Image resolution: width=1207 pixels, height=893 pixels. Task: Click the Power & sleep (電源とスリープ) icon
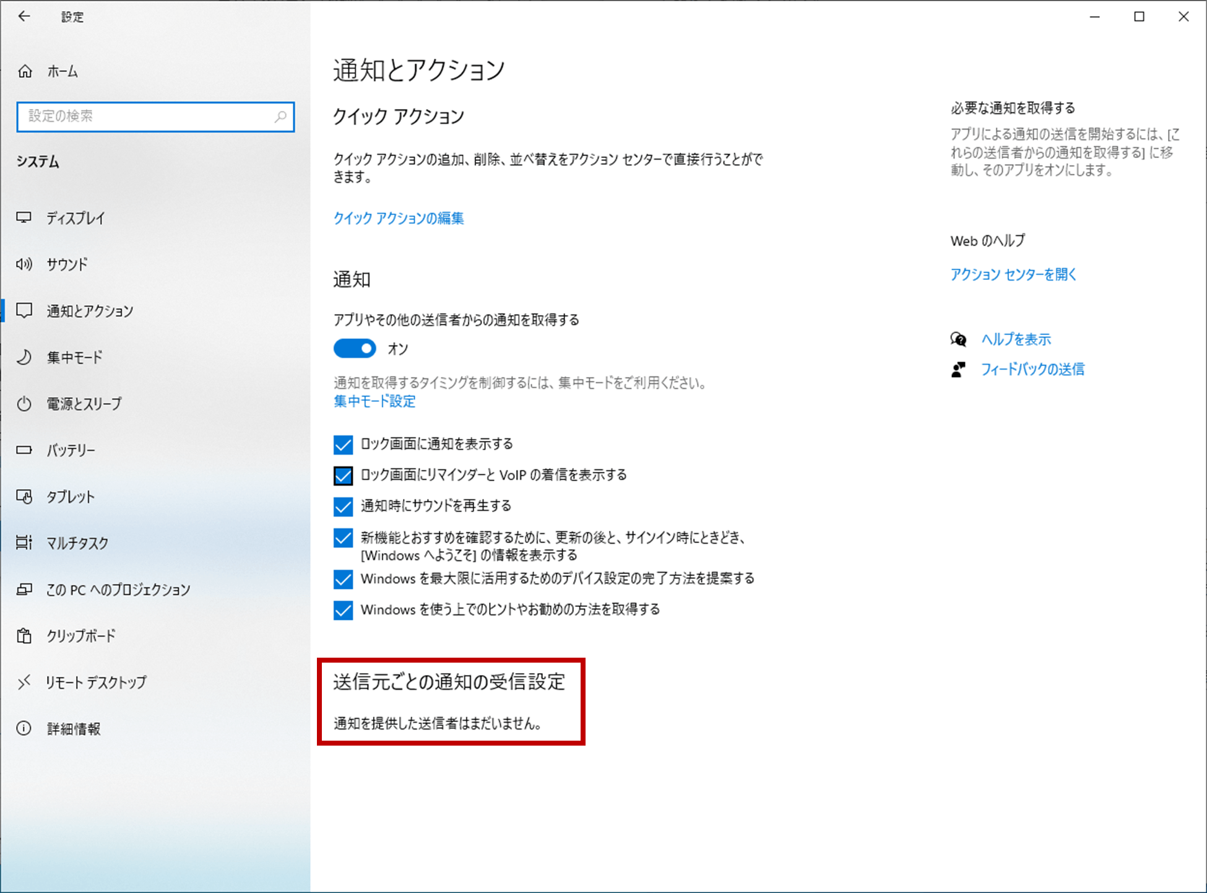coord(24,404)
